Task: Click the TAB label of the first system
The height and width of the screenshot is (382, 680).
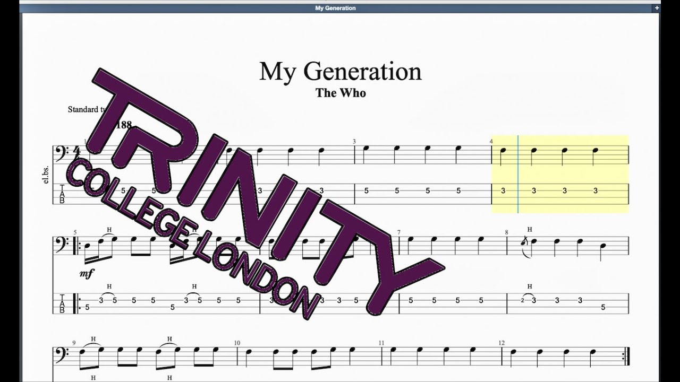Action: coord(61,194)
